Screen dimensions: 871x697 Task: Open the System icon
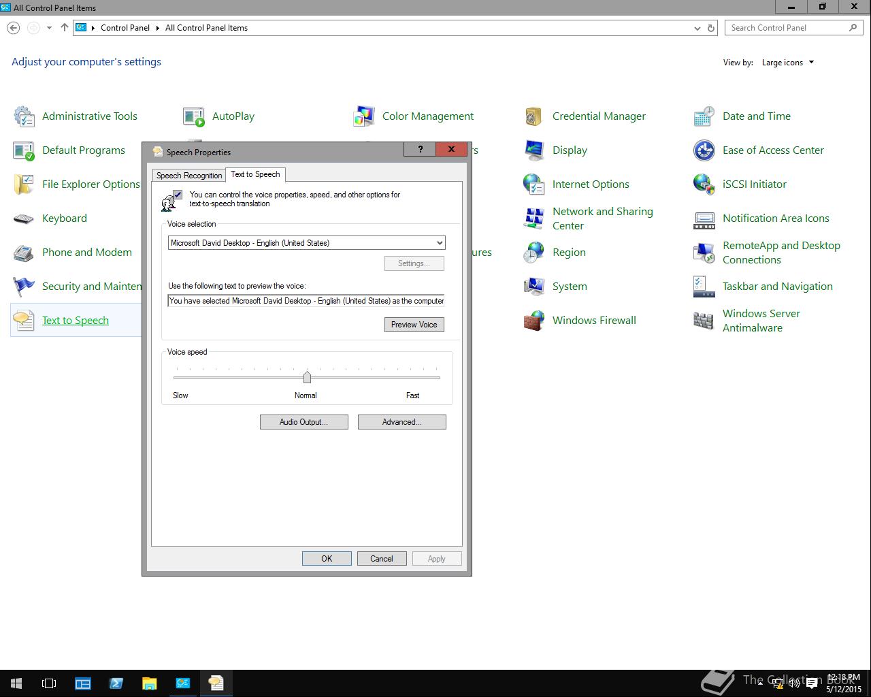(x=534, y=287)
